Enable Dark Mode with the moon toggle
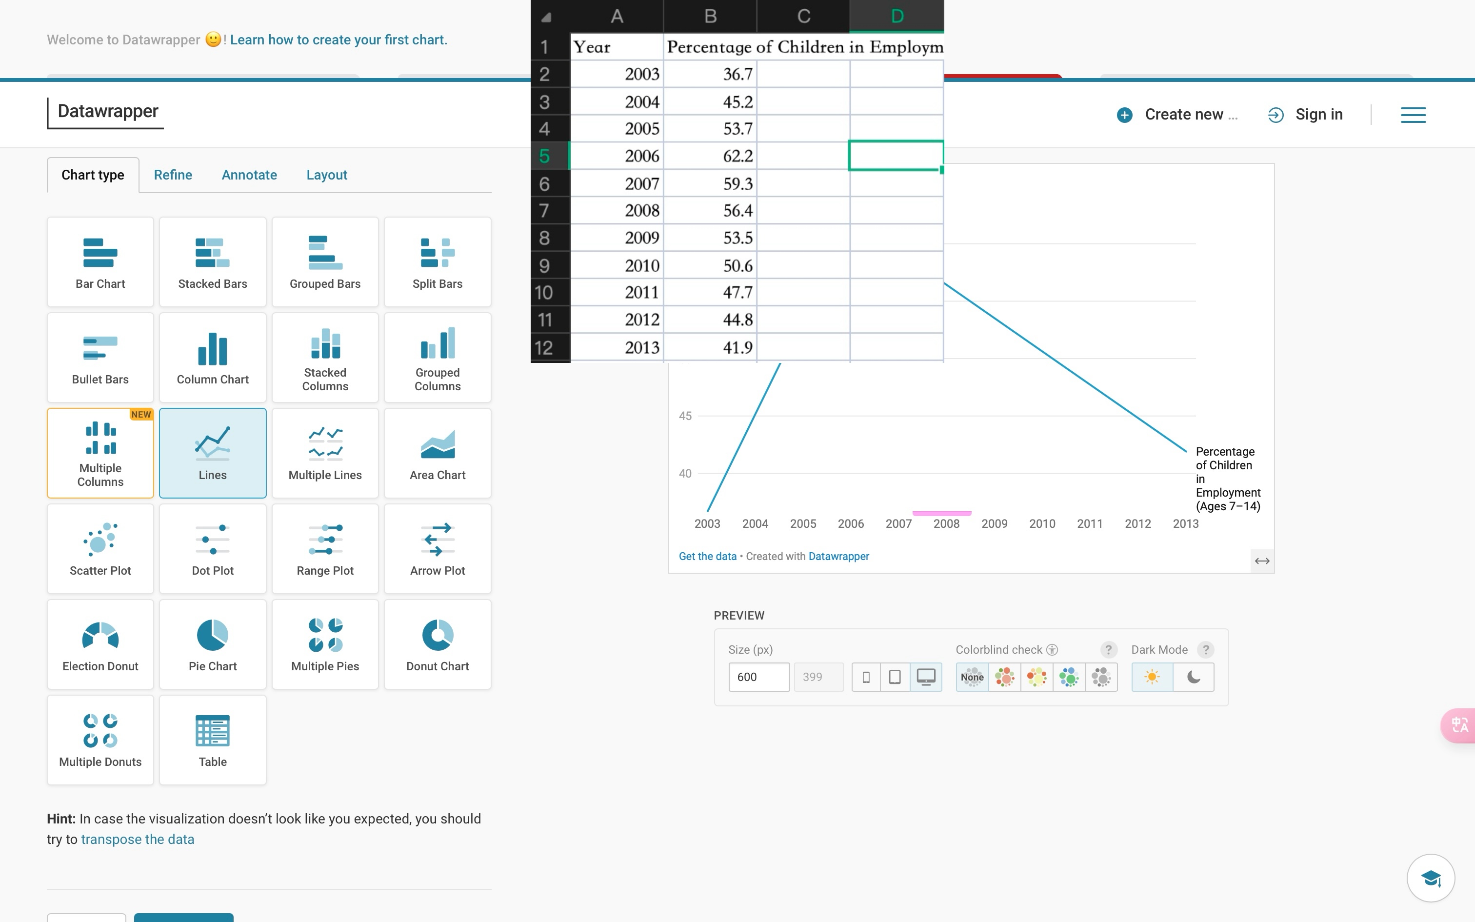The height and width of the screenshot is (922, 1475). 1194,677
